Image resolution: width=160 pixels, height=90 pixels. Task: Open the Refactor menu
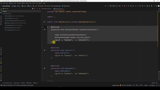(x=23, y=3)
